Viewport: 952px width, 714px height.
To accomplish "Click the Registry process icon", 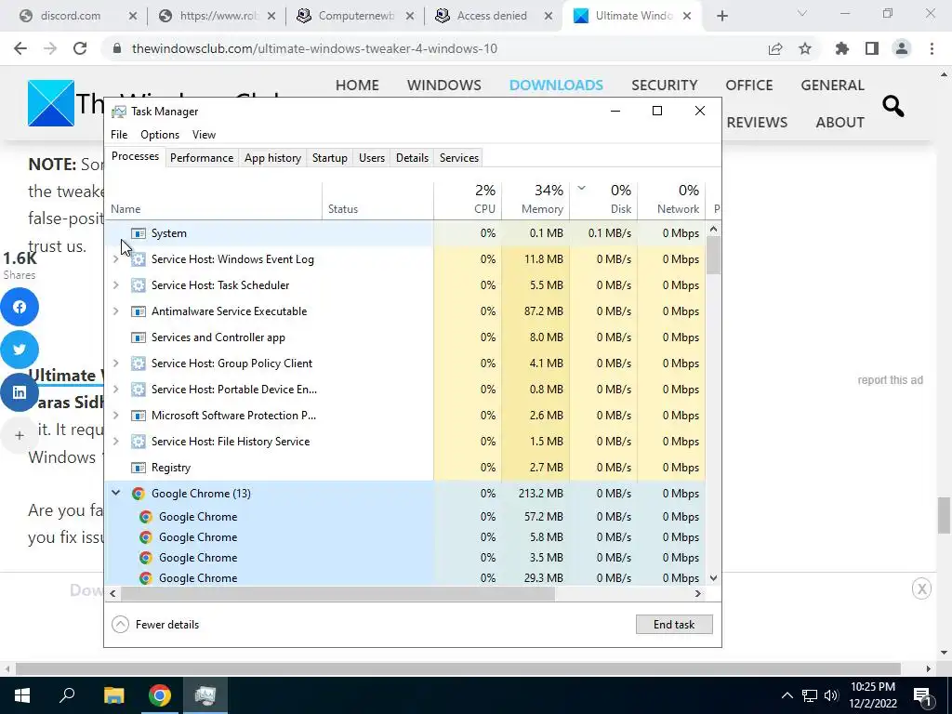I will coord(139,468).
